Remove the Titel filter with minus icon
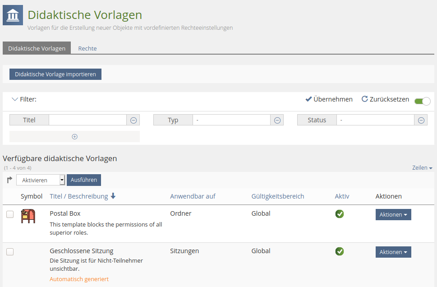Viewport: 437px width, 287px height. [x=133, y=120]
